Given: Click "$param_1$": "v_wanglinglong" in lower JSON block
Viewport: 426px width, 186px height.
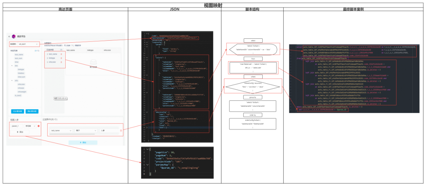Looking at the screenshot, I should click(180, 168).
